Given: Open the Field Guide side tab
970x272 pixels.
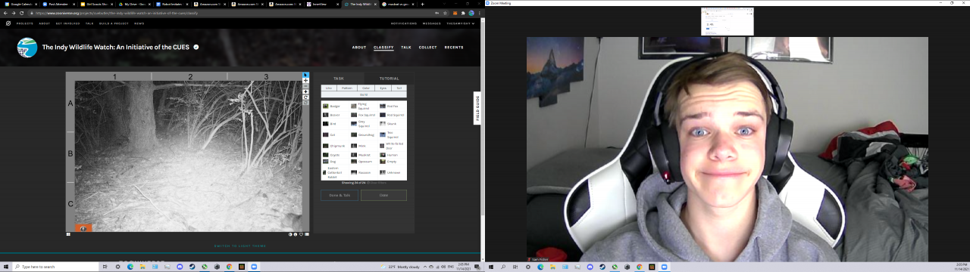Looking at the screenshot, I should pyautogui.click(x=477, y=108).
